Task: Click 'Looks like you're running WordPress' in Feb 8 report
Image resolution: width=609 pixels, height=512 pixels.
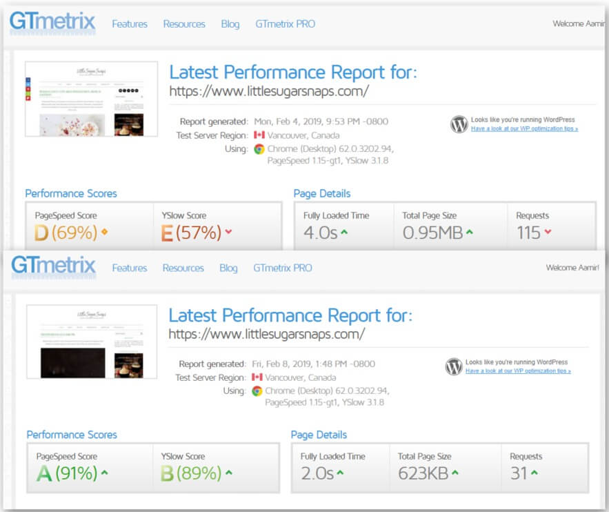Action: [x=517, y=362]
